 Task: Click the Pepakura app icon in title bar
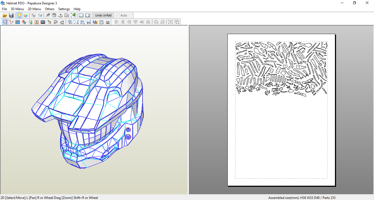point(3,3)
